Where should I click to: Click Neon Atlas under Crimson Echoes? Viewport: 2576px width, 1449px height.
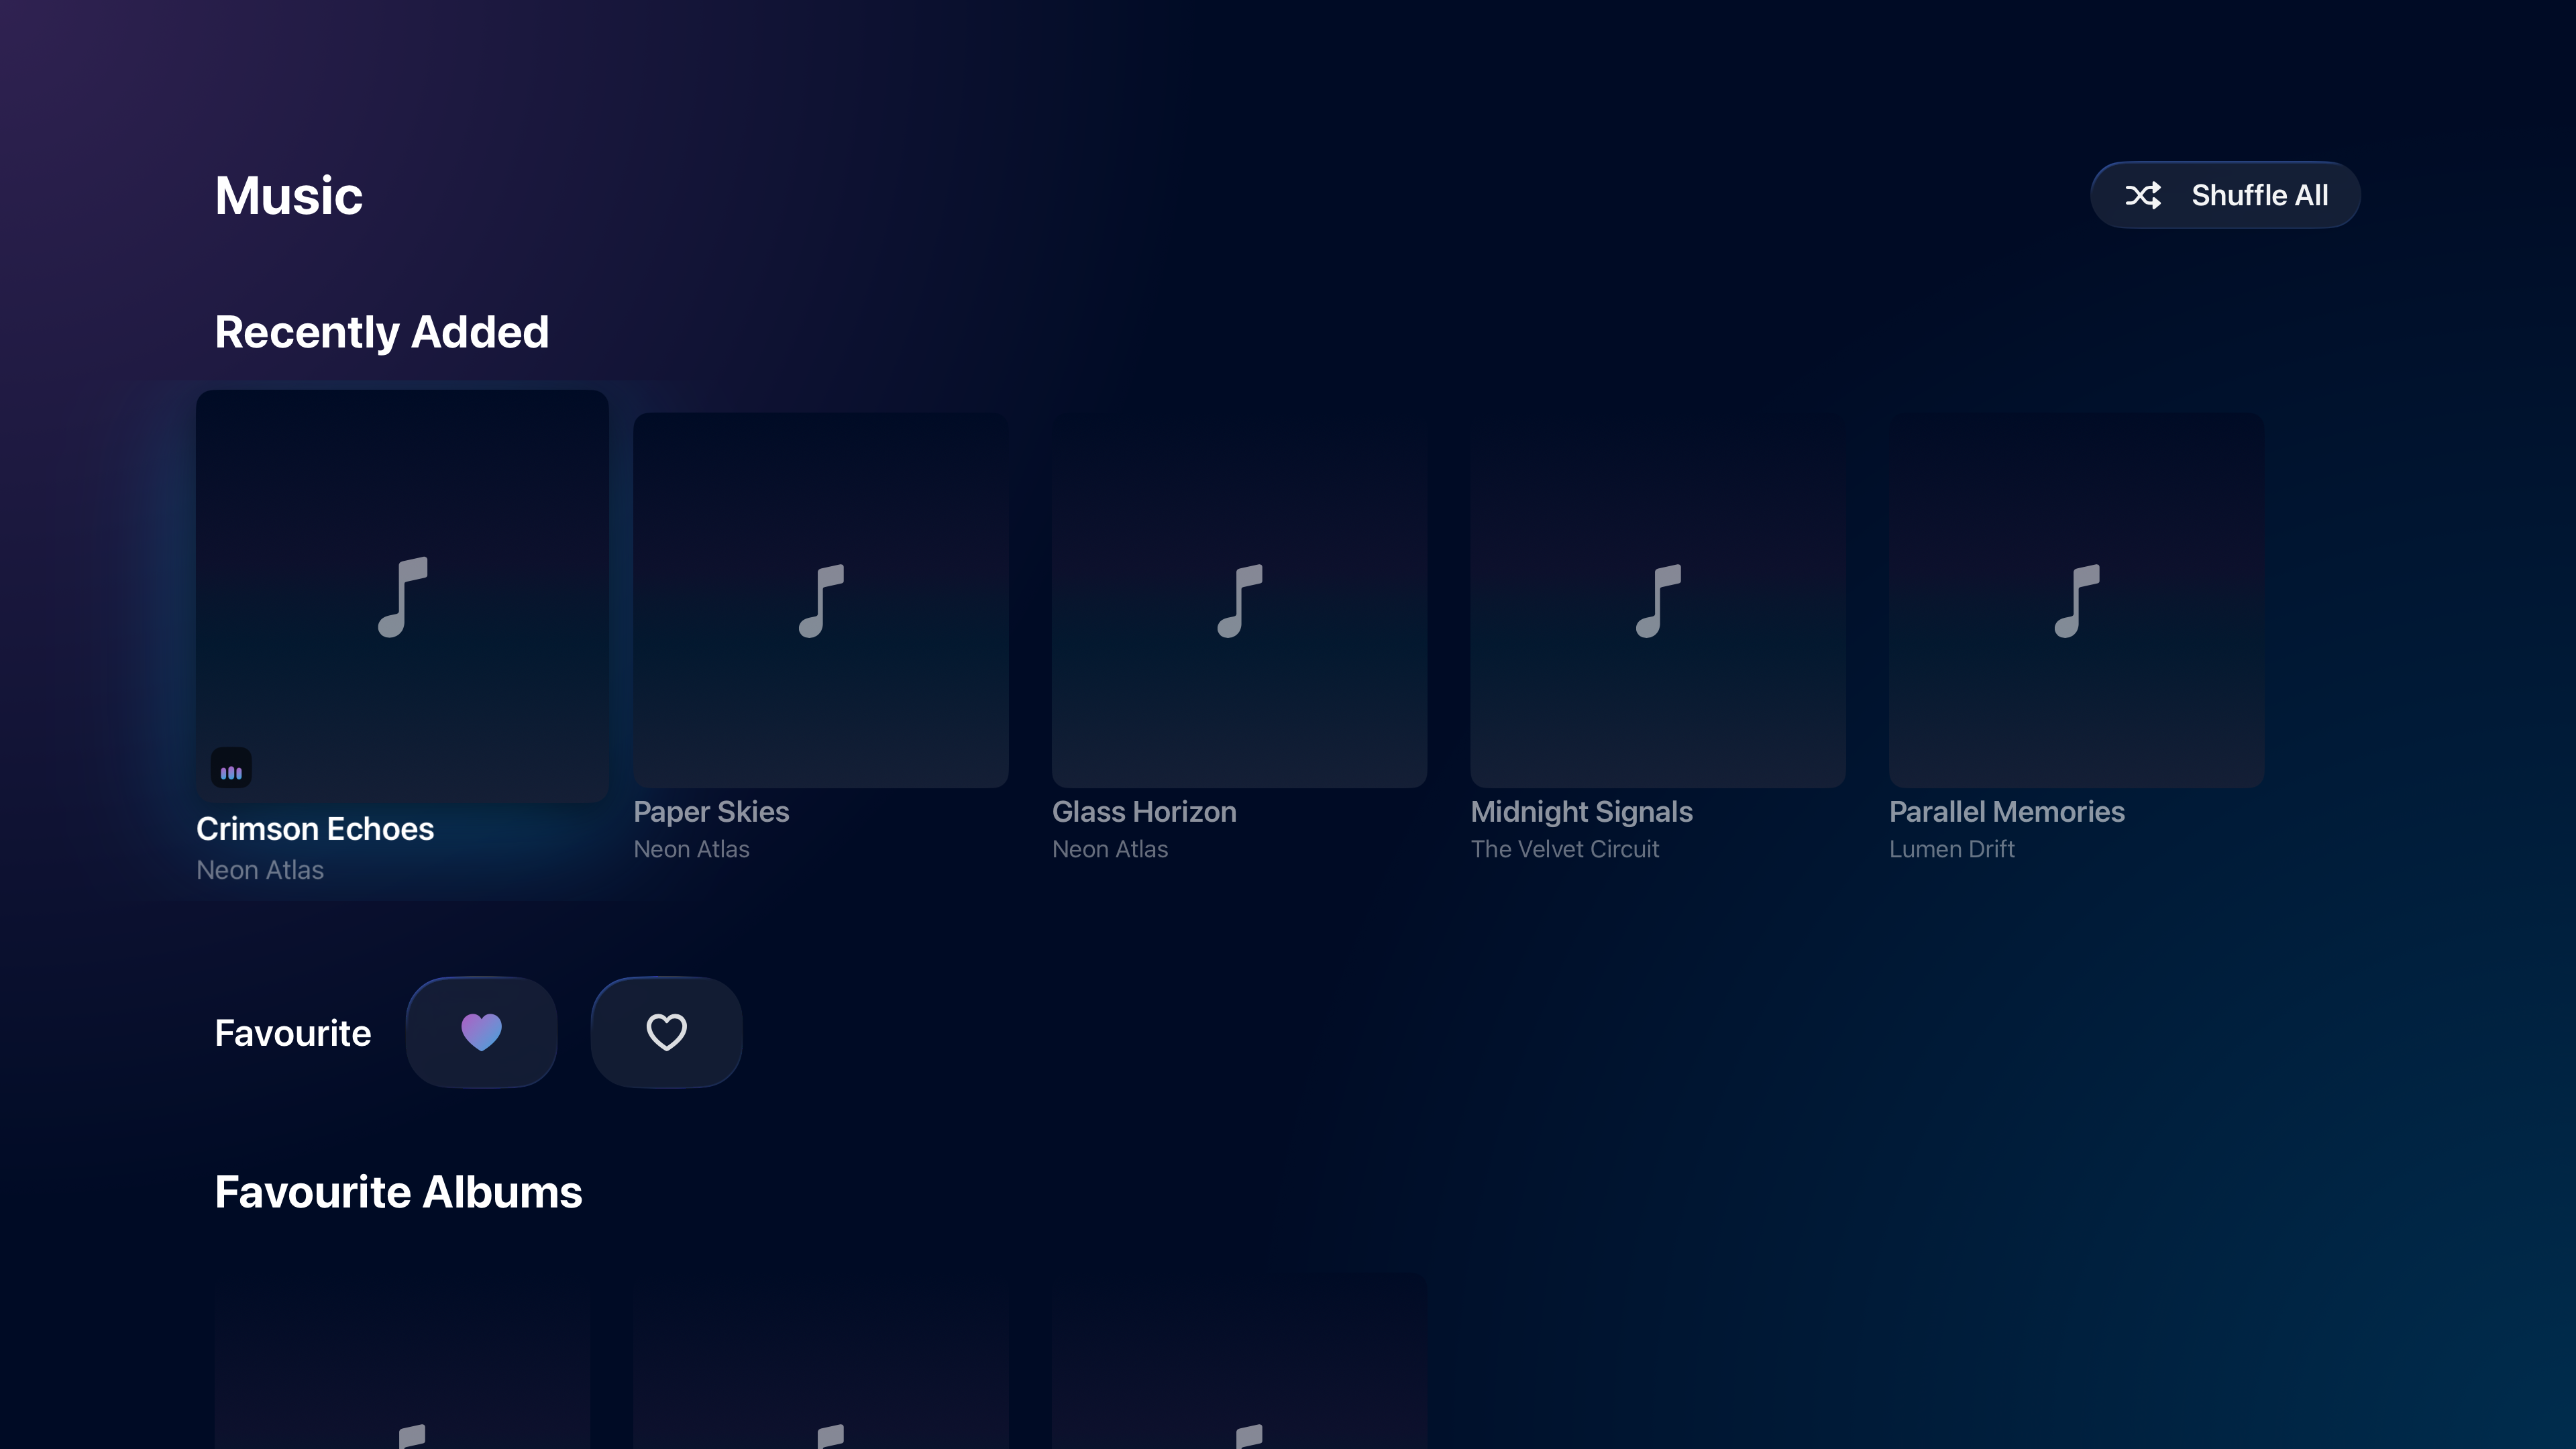pyautogui.click(x=260, y=870)
